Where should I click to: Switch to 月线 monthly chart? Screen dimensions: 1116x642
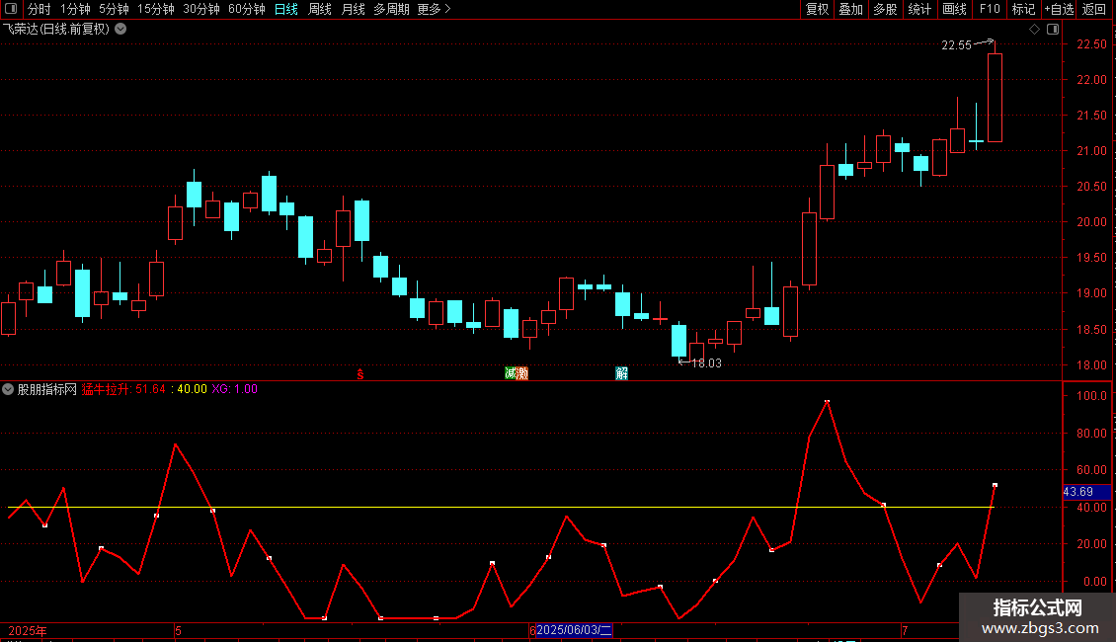tap(353, 9)
